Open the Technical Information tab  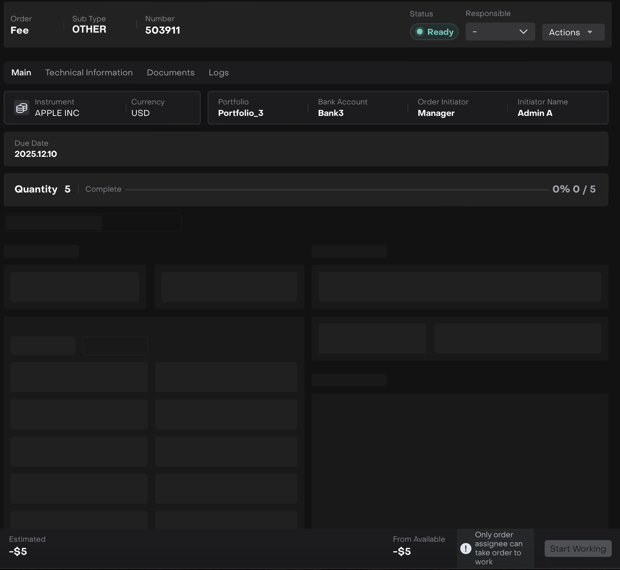pos(89,72)
